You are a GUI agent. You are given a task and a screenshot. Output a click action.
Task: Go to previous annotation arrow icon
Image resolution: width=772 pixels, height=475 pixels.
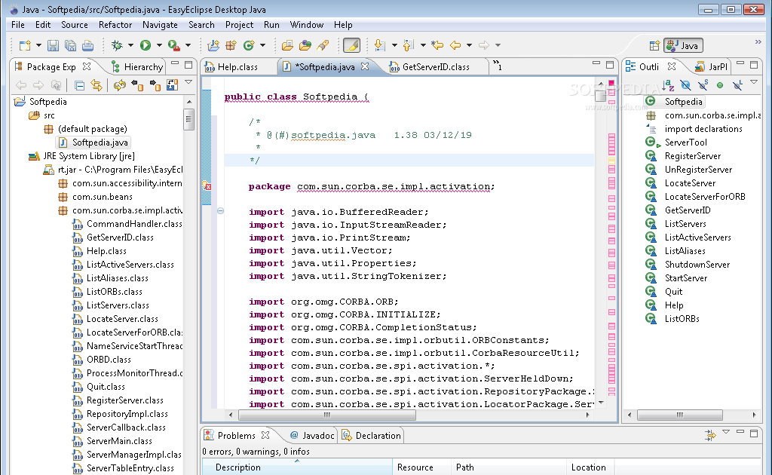click(x=408, y=45)
